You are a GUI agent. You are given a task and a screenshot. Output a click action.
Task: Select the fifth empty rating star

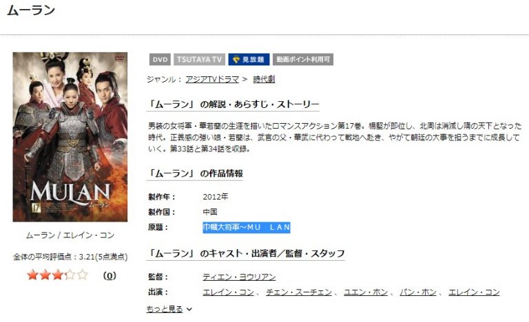click(83, 275)
